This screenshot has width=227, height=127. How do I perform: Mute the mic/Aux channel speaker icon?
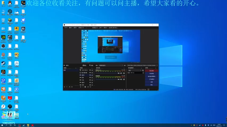121,73
